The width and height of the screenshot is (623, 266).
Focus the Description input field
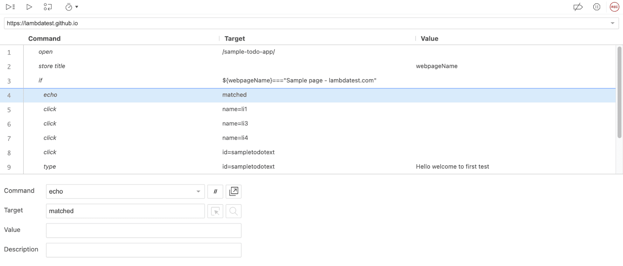[144, 250]
